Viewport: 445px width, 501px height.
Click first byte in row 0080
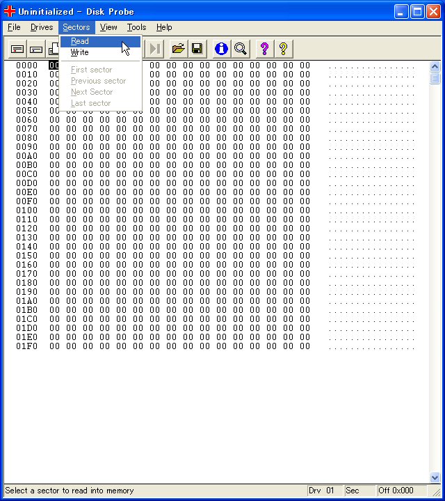54,138
